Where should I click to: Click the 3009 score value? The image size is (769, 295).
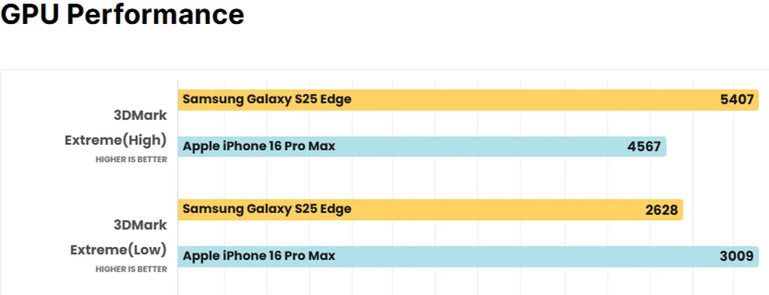click(x=737, y=256)
